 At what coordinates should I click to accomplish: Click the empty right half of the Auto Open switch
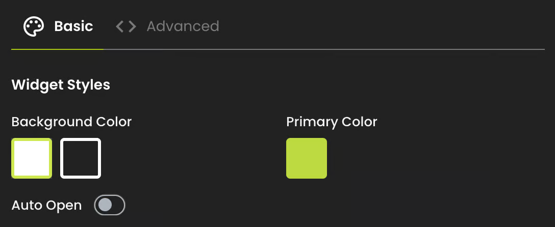click(117, 205)
